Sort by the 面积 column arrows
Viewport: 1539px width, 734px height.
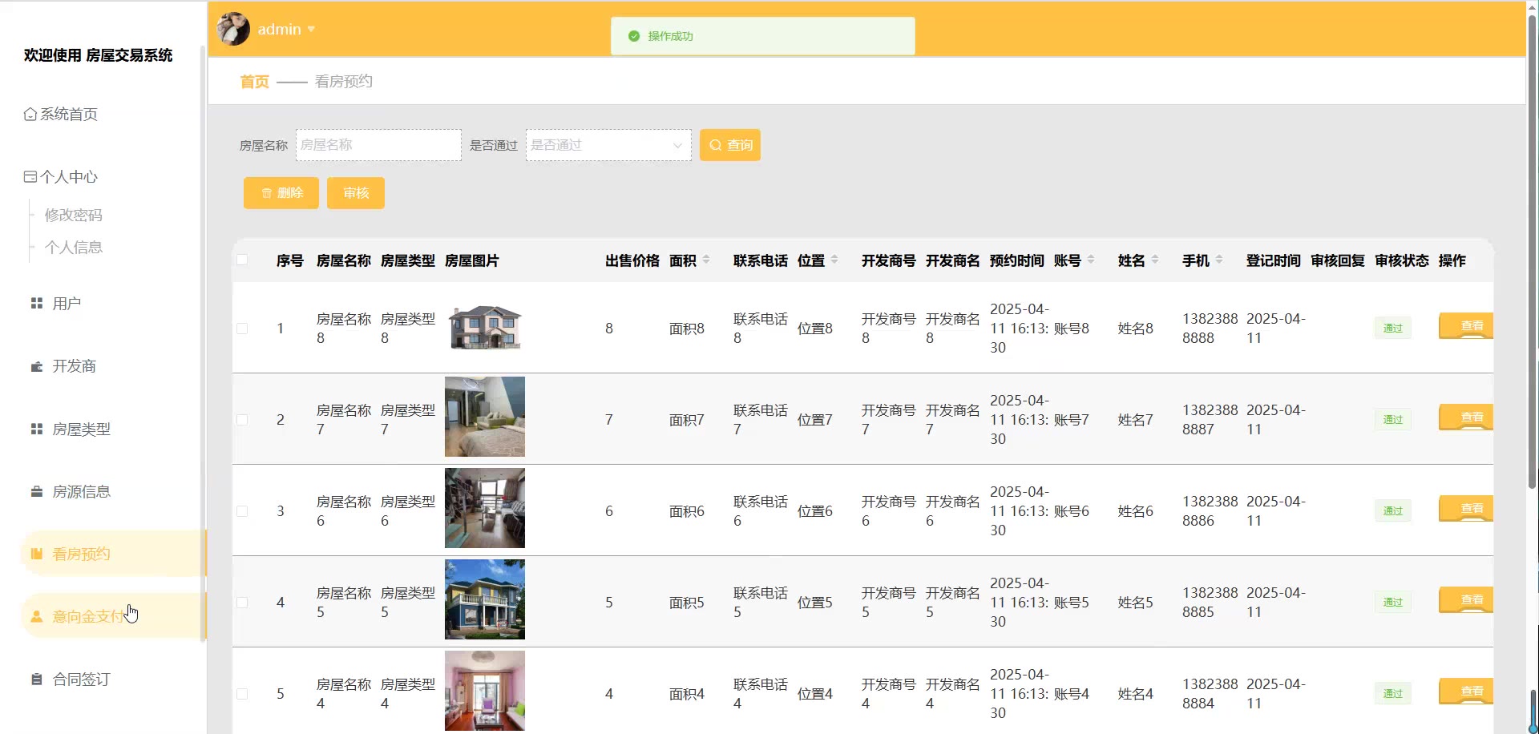coord(706,260)
